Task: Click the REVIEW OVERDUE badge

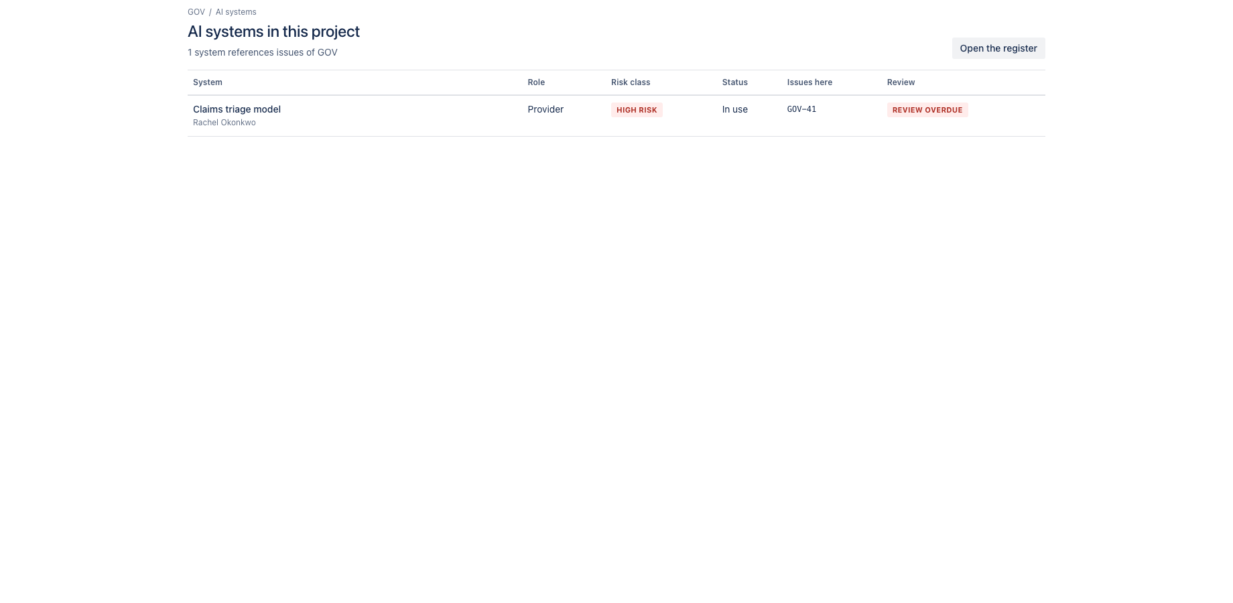Action: 927,110
